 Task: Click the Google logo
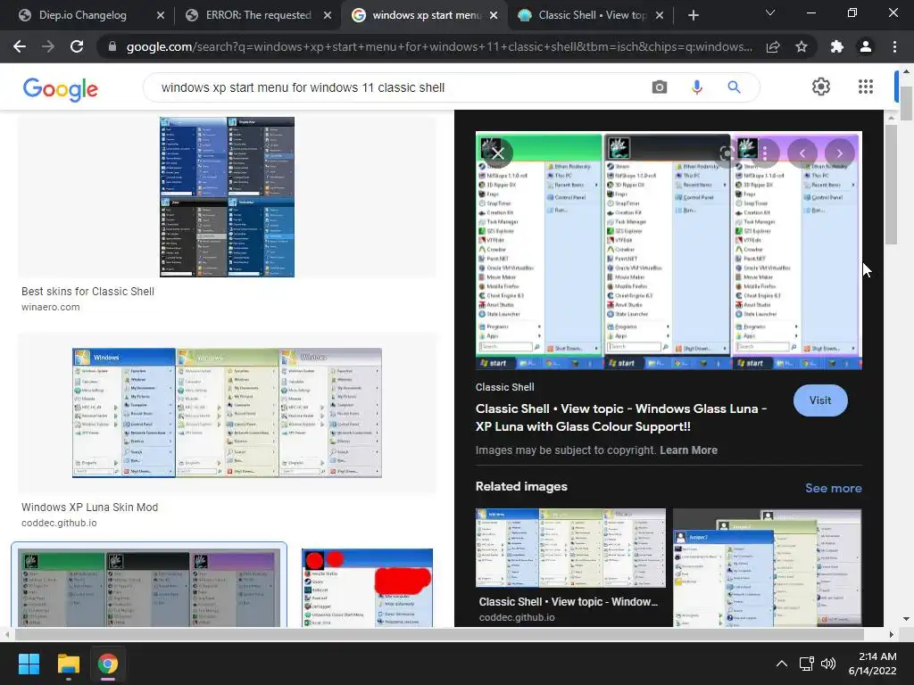(x=61, y=89)
